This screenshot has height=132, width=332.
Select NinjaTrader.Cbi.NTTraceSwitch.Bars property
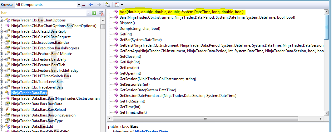(41, 76)
